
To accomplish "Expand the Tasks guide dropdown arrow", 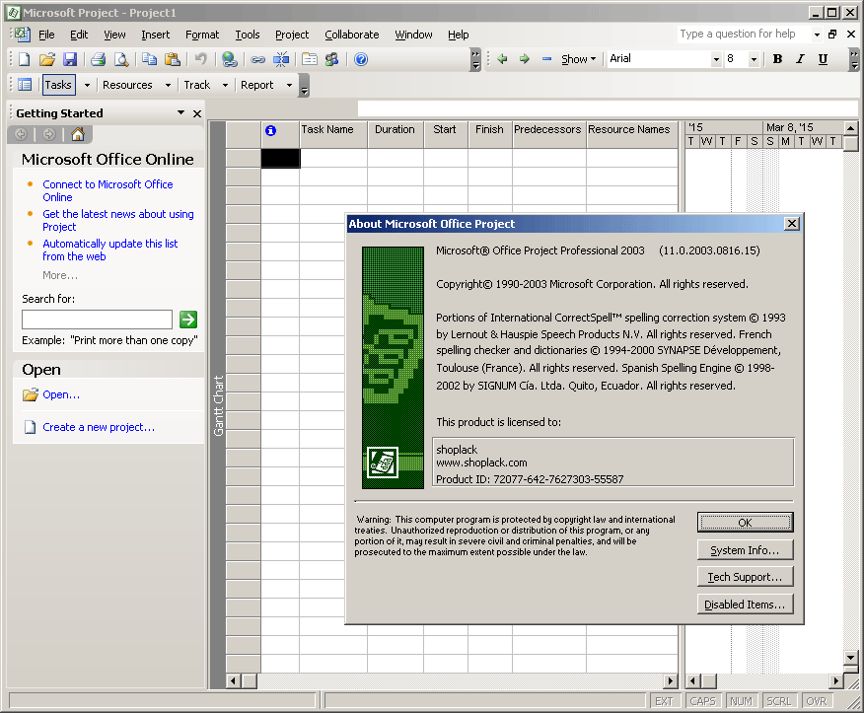I will click(x=87, y=85).
